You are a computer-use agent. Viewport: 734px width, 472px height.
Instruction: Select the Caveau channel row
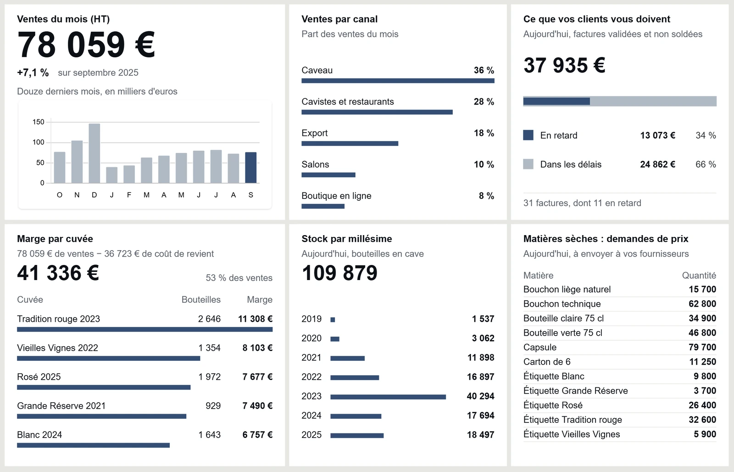click(x=398, y=75)
